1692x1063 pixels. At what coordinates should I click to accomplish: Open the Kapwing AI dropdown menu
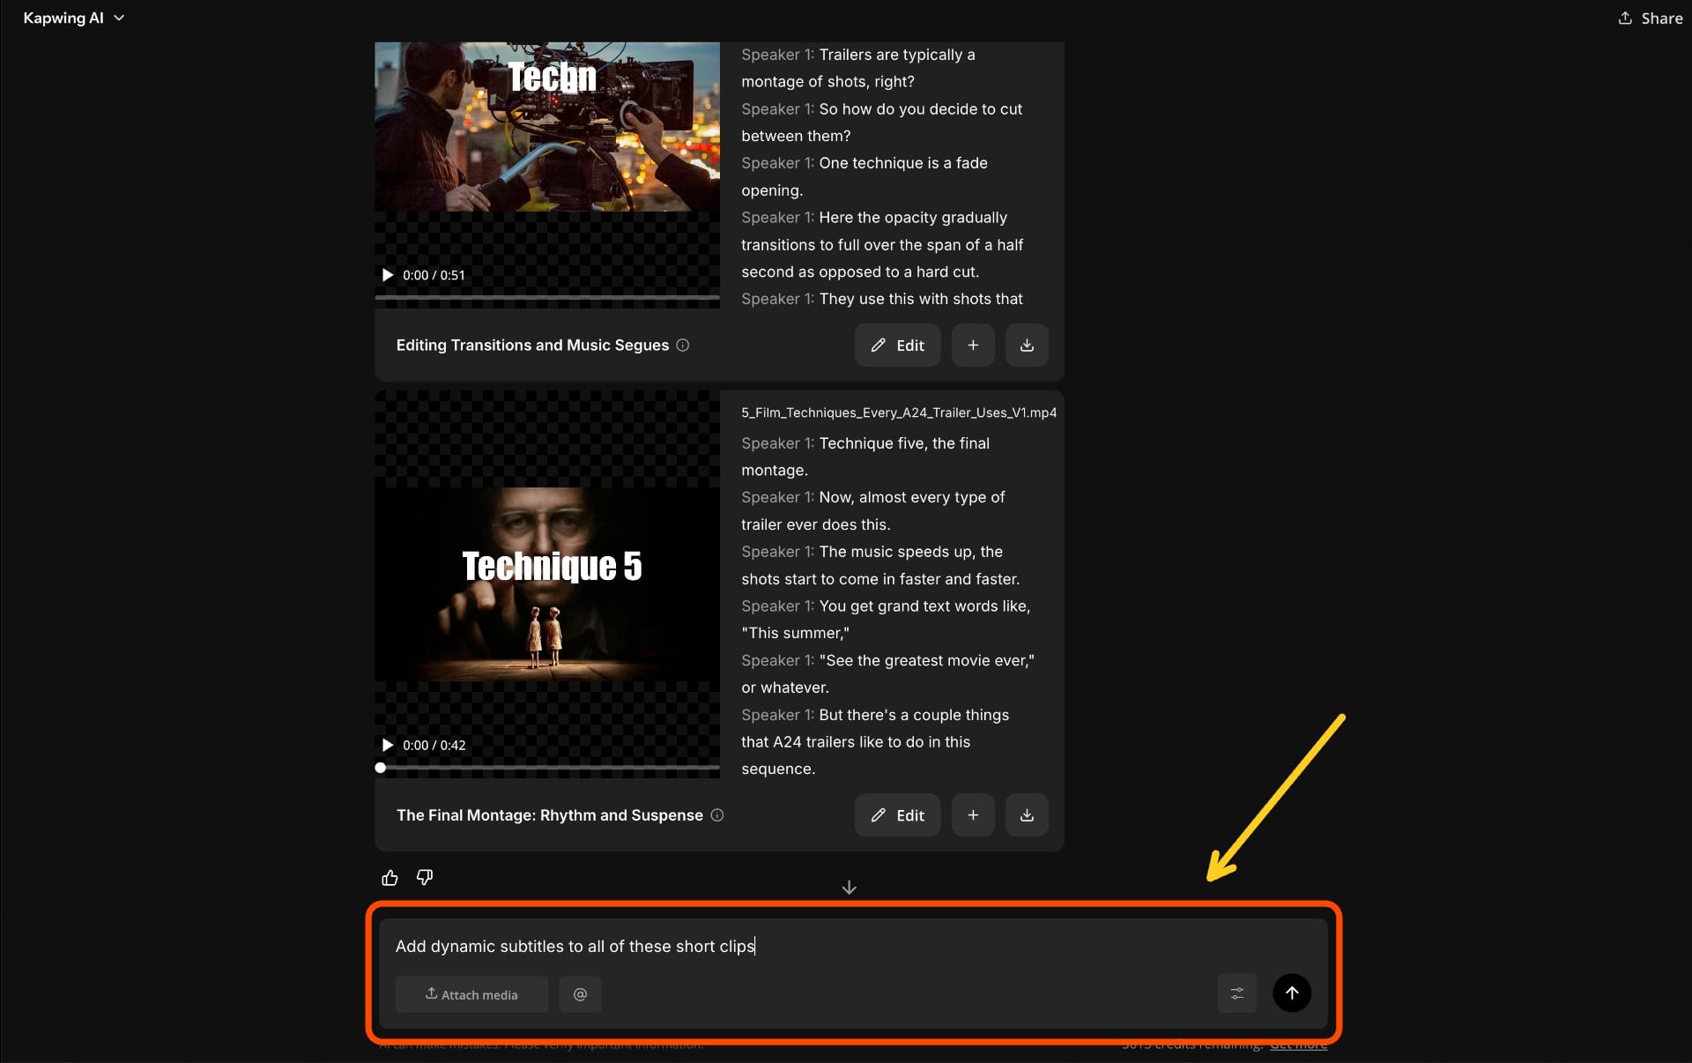tap(73, 18)
